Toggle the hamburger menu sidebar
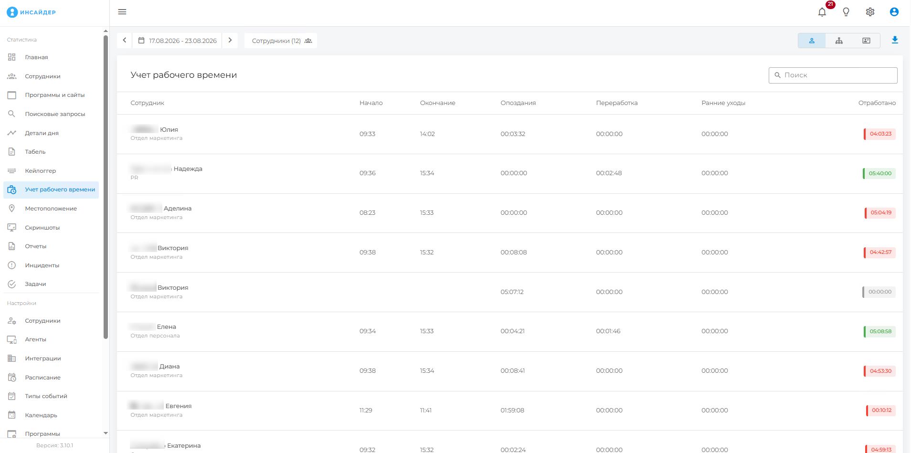 coord(122,12)
